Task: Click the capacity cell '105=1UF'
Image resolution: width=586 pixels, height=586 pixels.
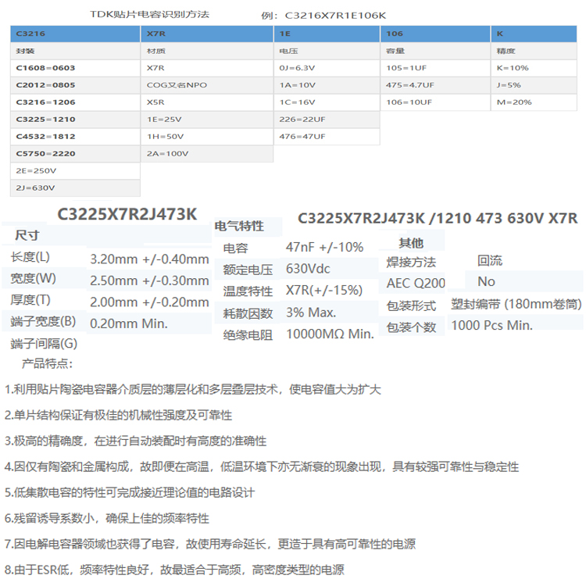Action: click(x=435, y=68)
